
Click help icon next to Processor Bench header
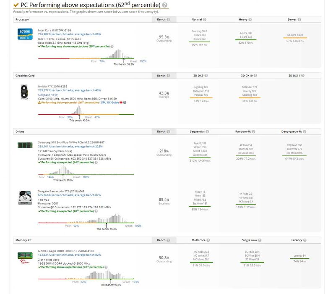(x=168, y=19)
